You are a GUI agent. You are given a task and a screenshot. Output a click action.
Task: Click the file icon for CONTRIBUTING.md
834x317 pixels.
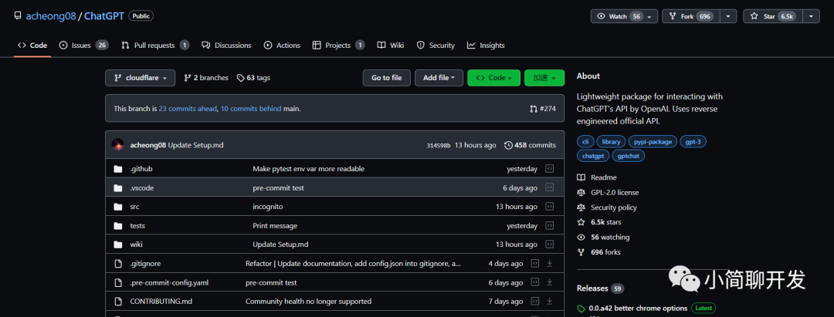118,301
